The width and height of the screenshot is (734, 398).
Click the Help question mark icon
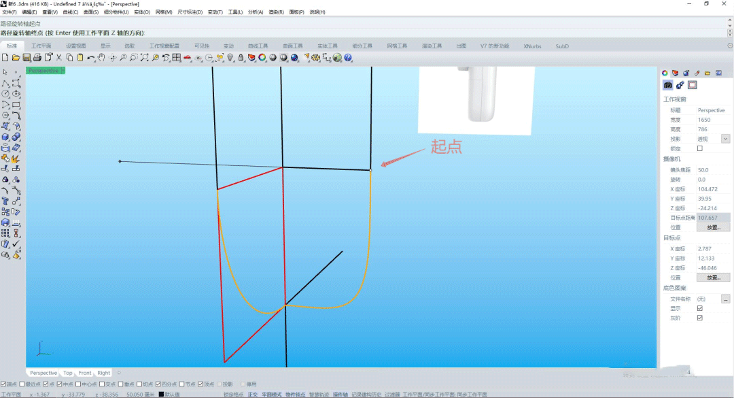[x=348, y=58]
